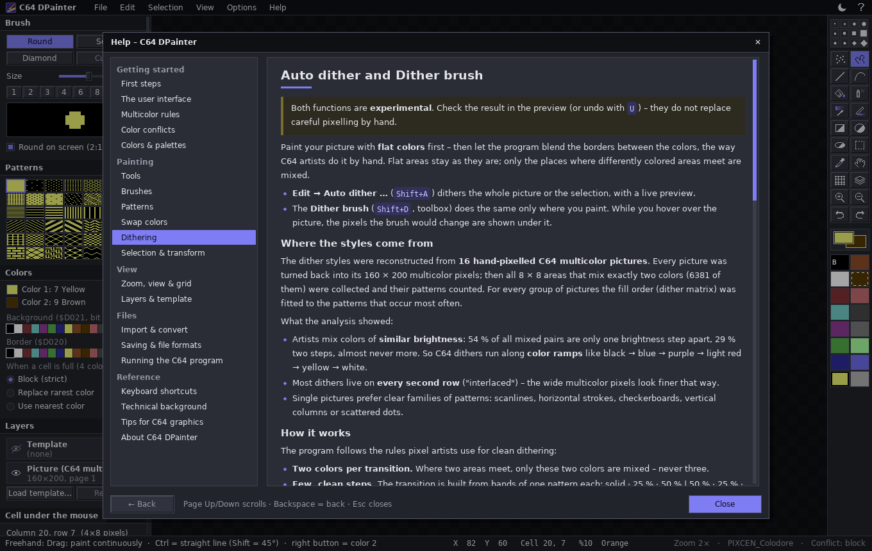Select the Hand pan tool
Viewport: 872px width, 551px height.
point(860,163)
